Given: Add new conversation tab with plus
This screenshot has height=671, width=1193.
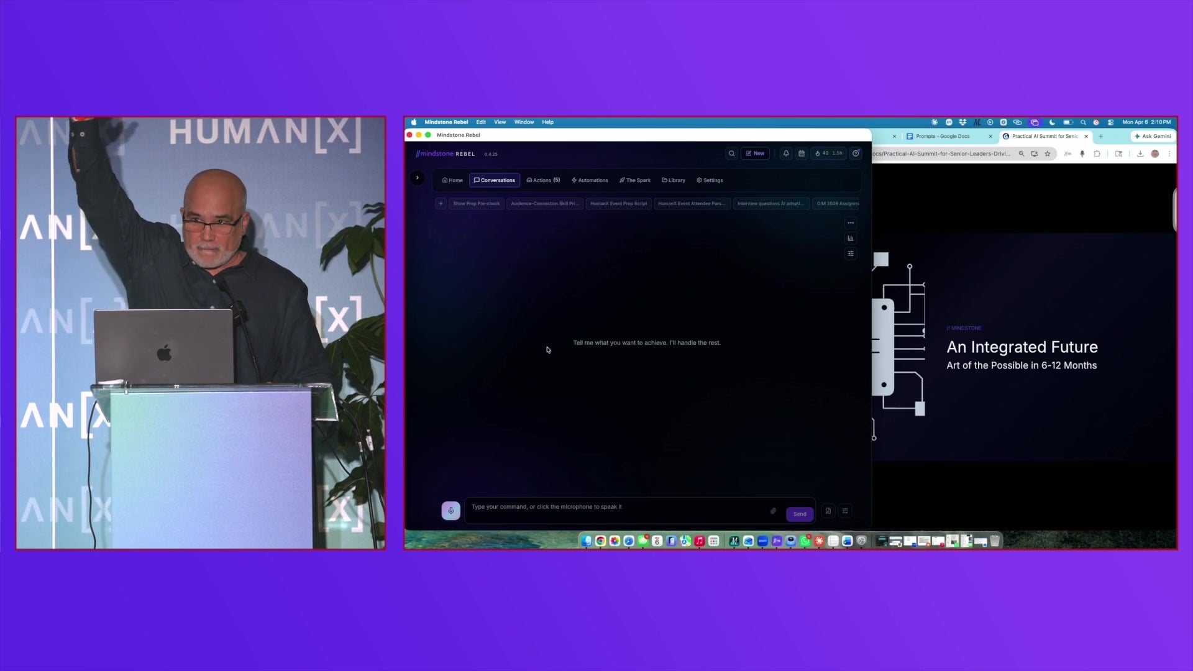Looking at the screenshot, I should pos(441,203).
